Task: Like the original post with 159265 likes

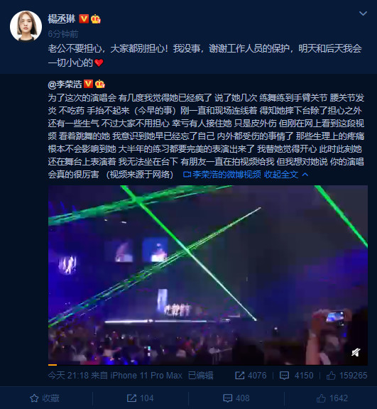Action: coord(346,376)
